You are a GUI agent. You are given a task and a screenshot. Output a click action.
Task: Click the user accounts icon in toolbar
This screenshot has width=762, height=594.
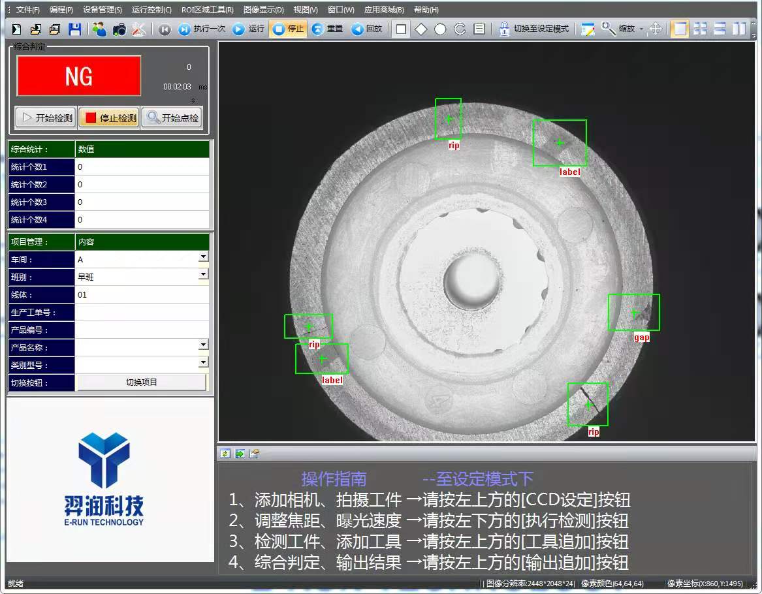pos(99,29)
